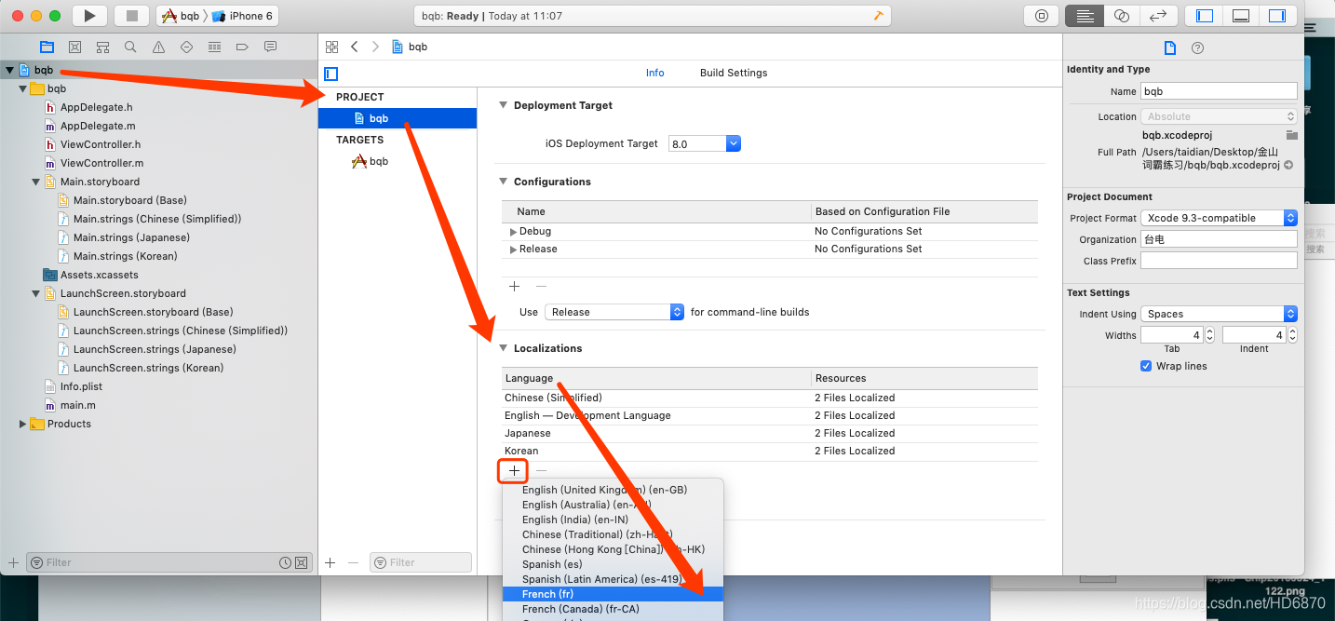Image resolution: width=1335 pixels, height=621 pixels.
Task: Open the command-line builds Release dropdown
Action: pos(614,312)
